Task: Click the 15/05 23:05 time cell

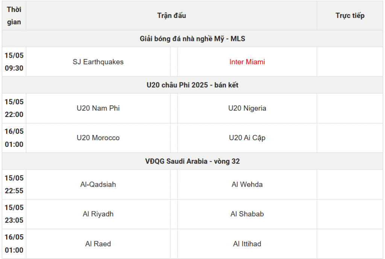Action: 14,214
